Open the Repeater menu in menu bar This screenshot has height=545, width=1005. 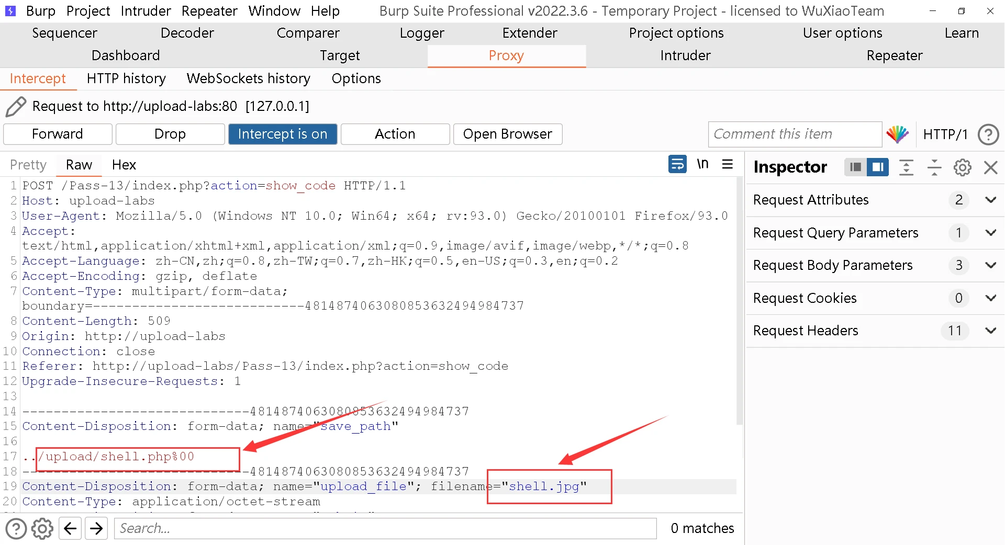tap(209, 10)
